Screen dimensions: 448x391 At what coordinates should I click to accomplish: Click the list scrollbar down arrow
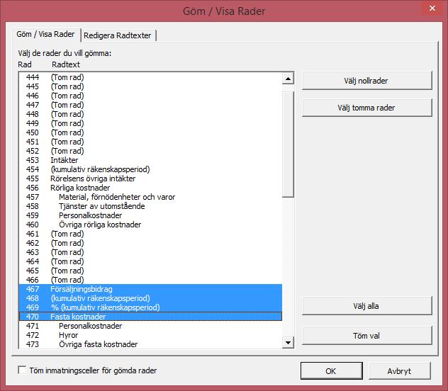(x=288, y=343)
